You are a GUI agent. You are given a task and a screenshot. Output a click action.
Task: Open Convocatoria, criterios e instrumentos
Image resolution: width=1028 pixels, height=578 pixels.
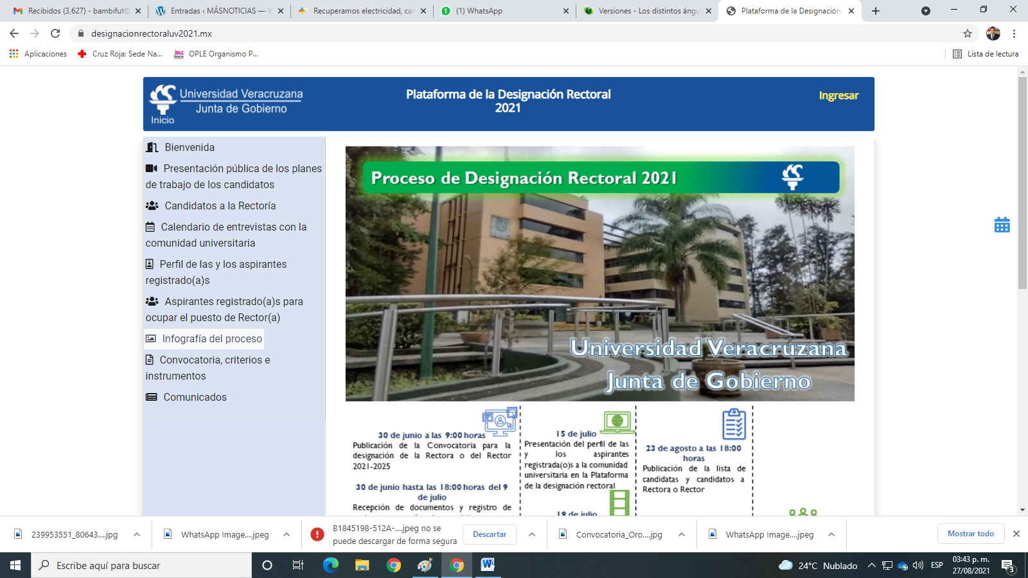pos(208,368)
